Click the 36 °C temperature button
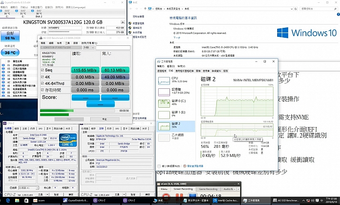This screenshot has width=340, height=205. [x=10, y=52]
